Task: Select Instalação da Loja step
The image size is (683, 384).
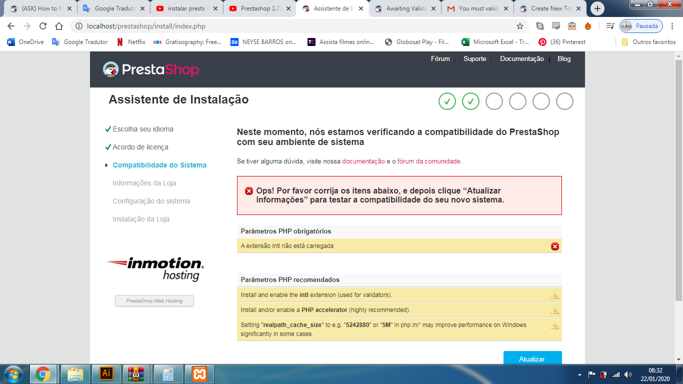Action: 141,219
